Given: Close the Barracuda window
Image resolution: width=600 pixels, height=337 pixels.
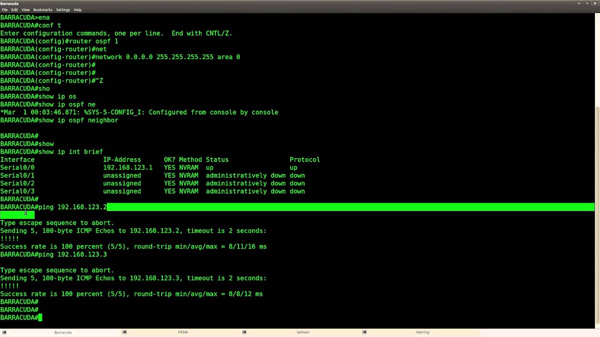Looking at the screenshot, I should click(595, 3).
